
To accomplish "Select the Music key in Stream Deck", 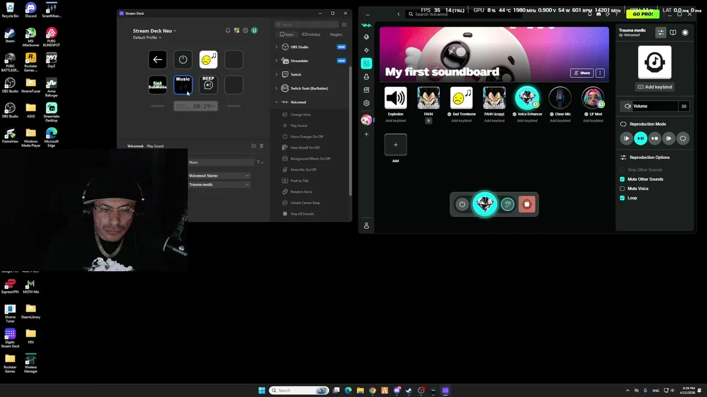I will pos(183,84).
